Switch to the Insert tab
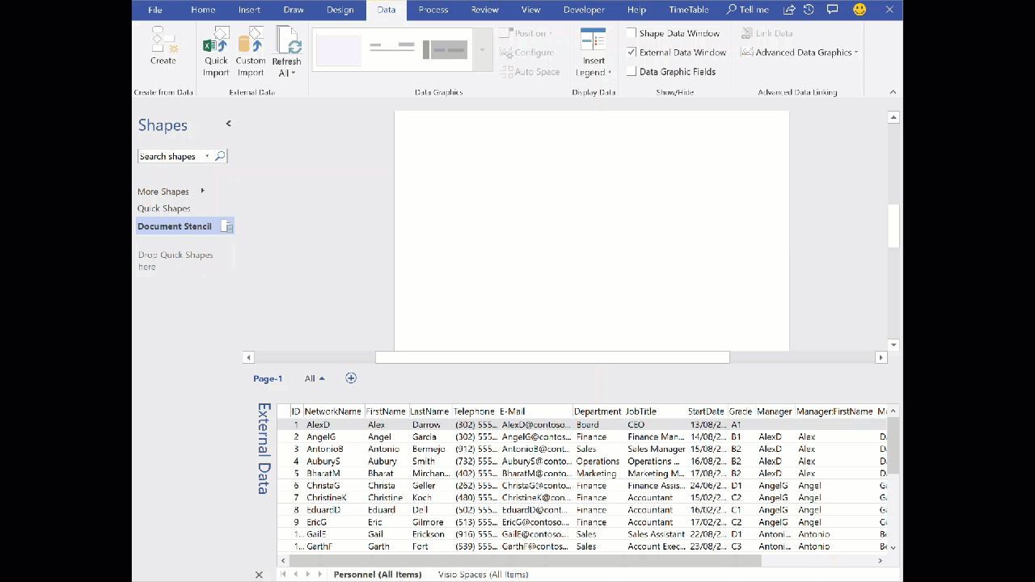1035x582 pixels. (249, 10)
